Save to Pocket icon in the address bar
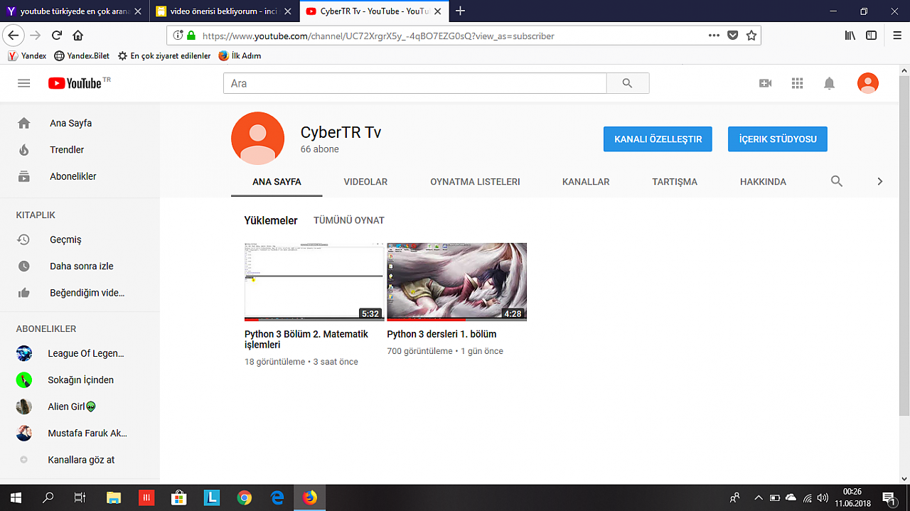 click(x=733, y=36)
